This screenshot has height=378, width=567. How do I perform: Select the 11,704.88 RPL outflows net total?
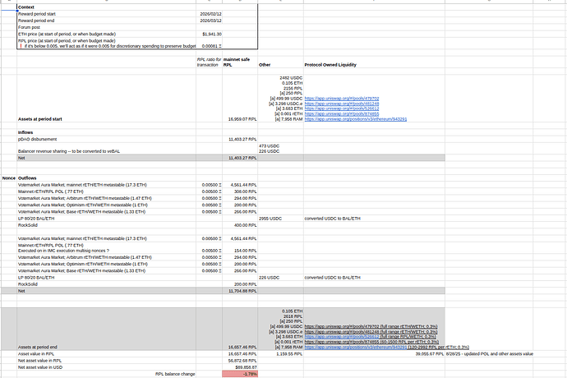click(240, 291)
